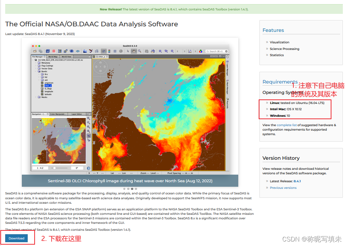Expand the aot band group
Screen dimensions: 347x246
click(x=39, y=80)
